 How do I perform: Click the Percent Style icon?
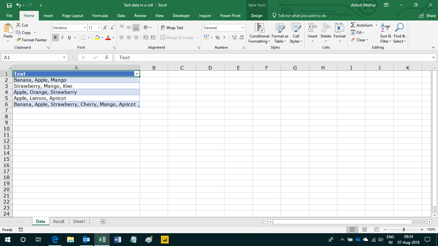217,37
